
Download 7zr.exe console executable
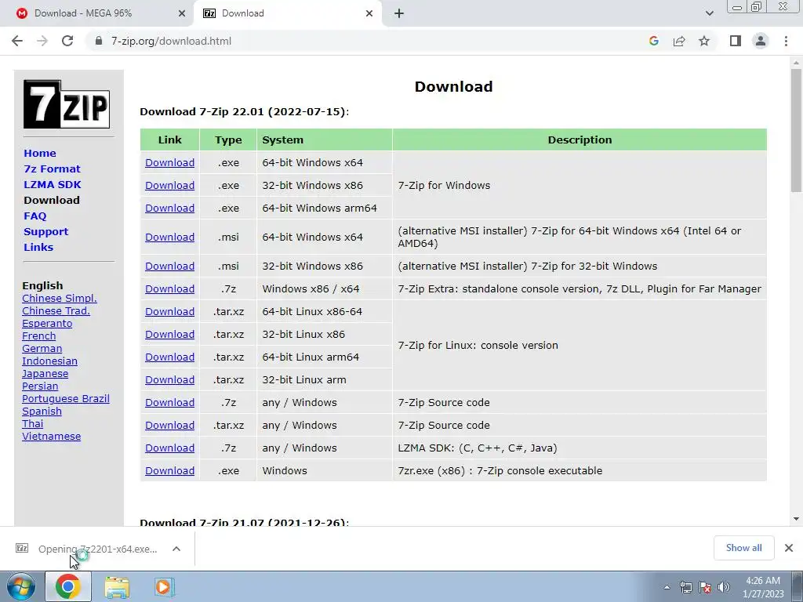(169, 471)
